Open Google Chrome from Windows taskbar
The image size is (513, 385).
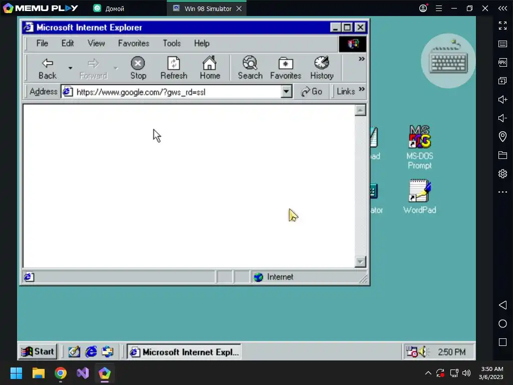[61, 373]
